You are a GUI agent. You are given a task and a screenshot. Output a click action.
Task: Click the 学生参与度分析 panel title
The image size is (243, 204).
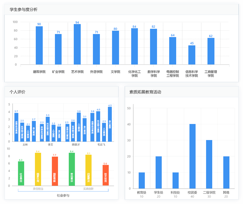[24, 10]
